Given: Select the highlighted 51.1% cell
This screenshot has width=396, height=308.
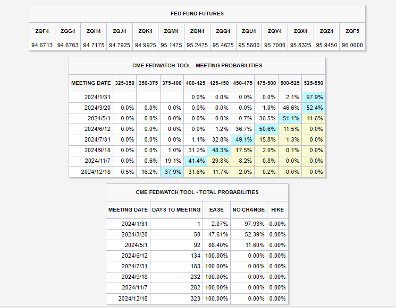Looking at the screenshot, I should 290,118.
